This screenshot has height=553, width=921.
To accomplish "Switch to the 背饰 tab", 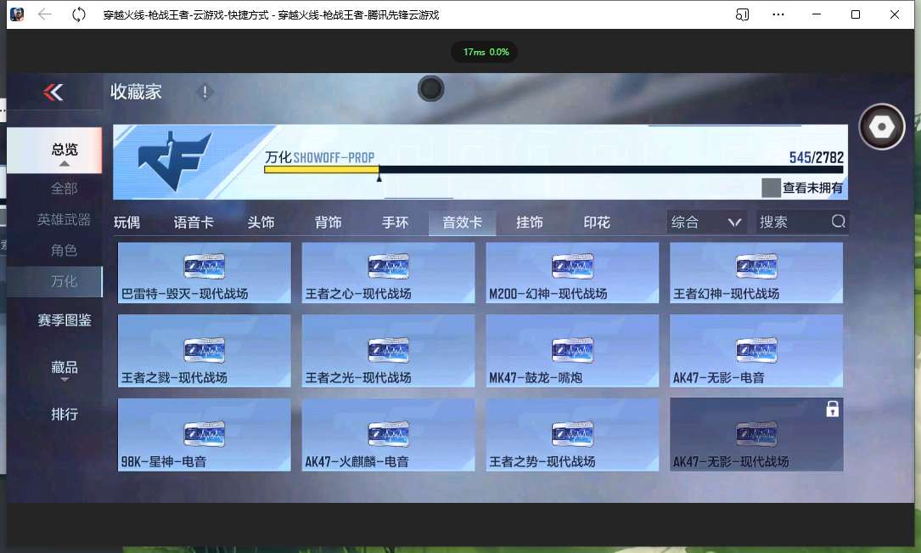I will click(x=328, y=223).
